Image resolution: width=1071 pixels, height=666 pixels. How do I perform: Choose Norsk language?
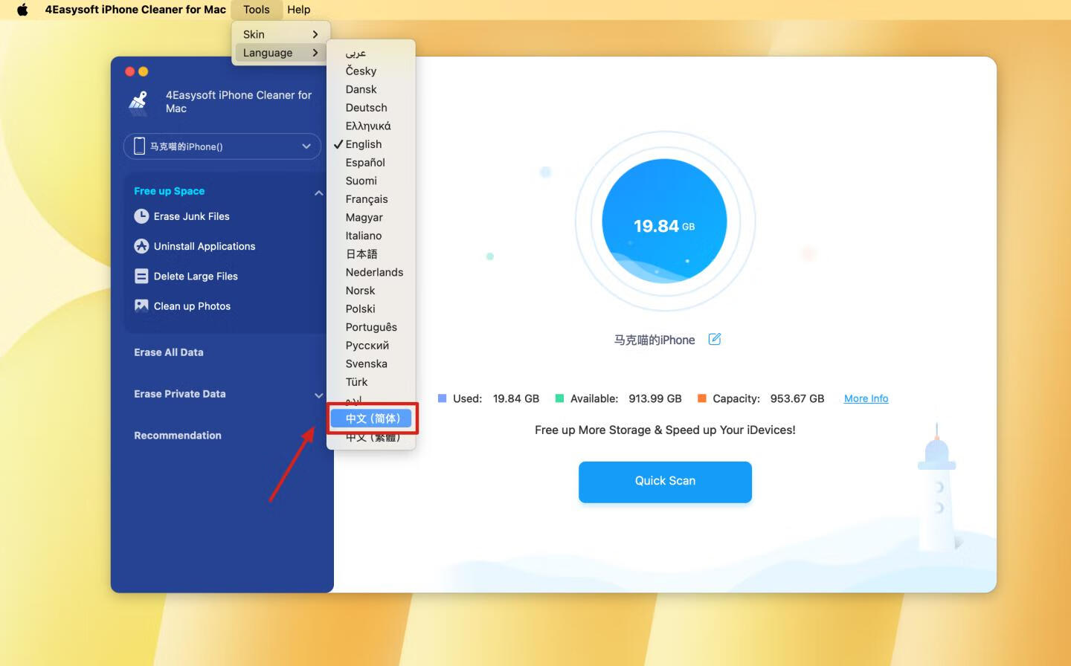tap(371, 291)
